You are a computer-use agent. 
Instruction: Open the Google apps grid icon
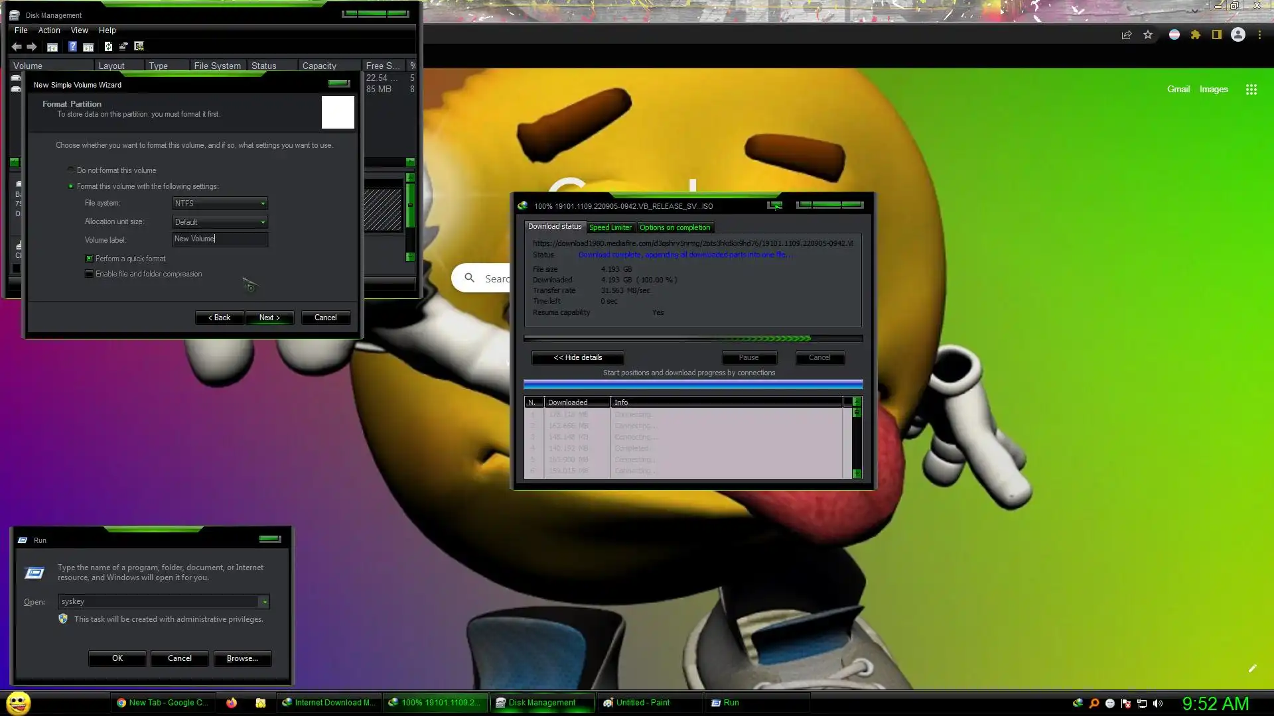[x=1251, y=89]
